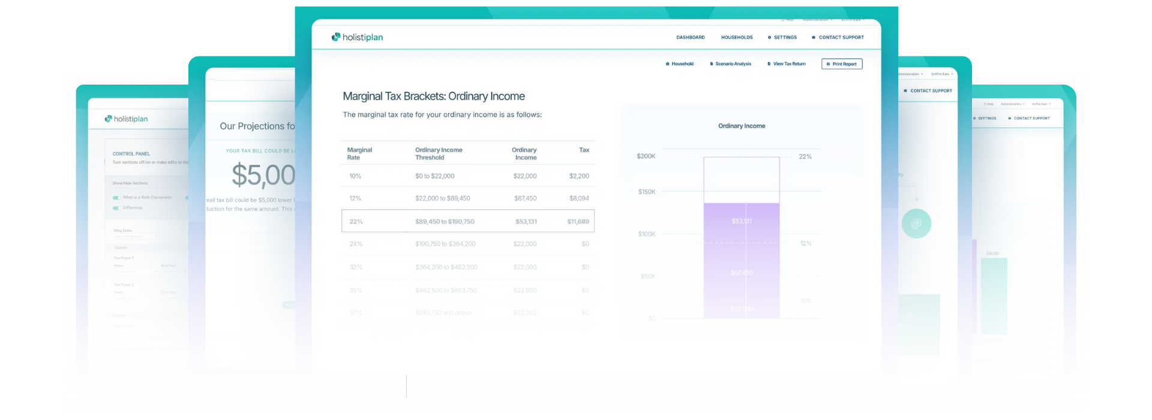Open the Griffin Kale user dropdown in rightmost window
Screen dimensions: 1152x420
coord(1041,104)
